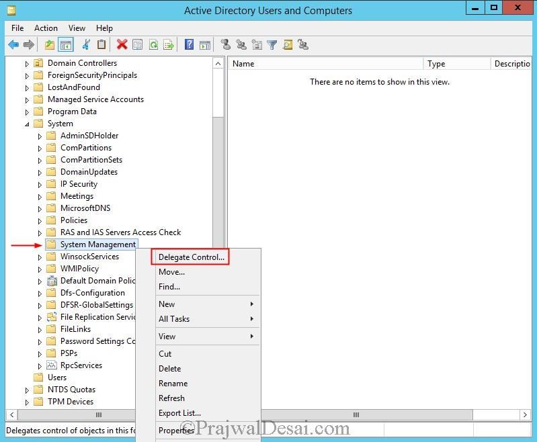Viewport: 537px width, 442px height.
Task: Toggle the Show/Hide Action Pane icon
Action: click(x=205, y=44)
